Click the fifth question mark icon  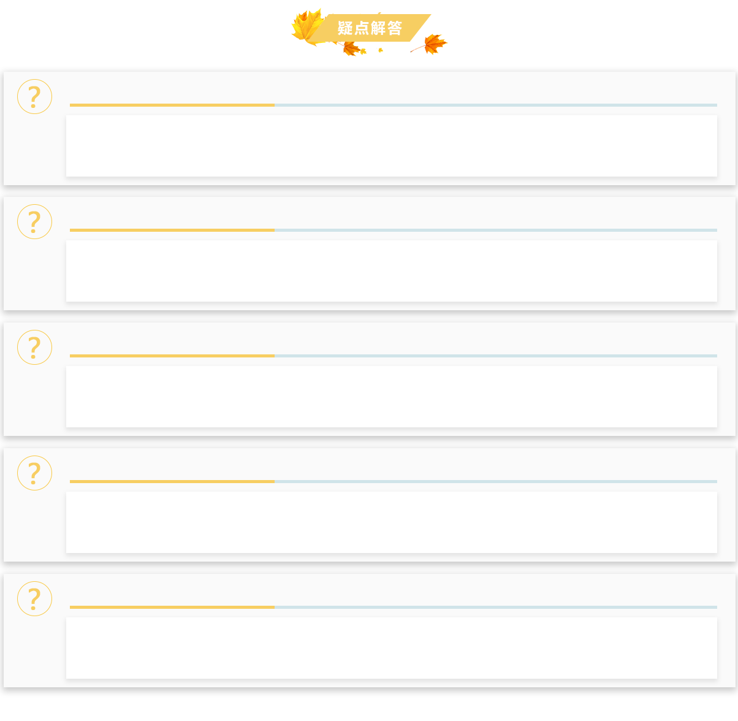[x=34, y=598]
